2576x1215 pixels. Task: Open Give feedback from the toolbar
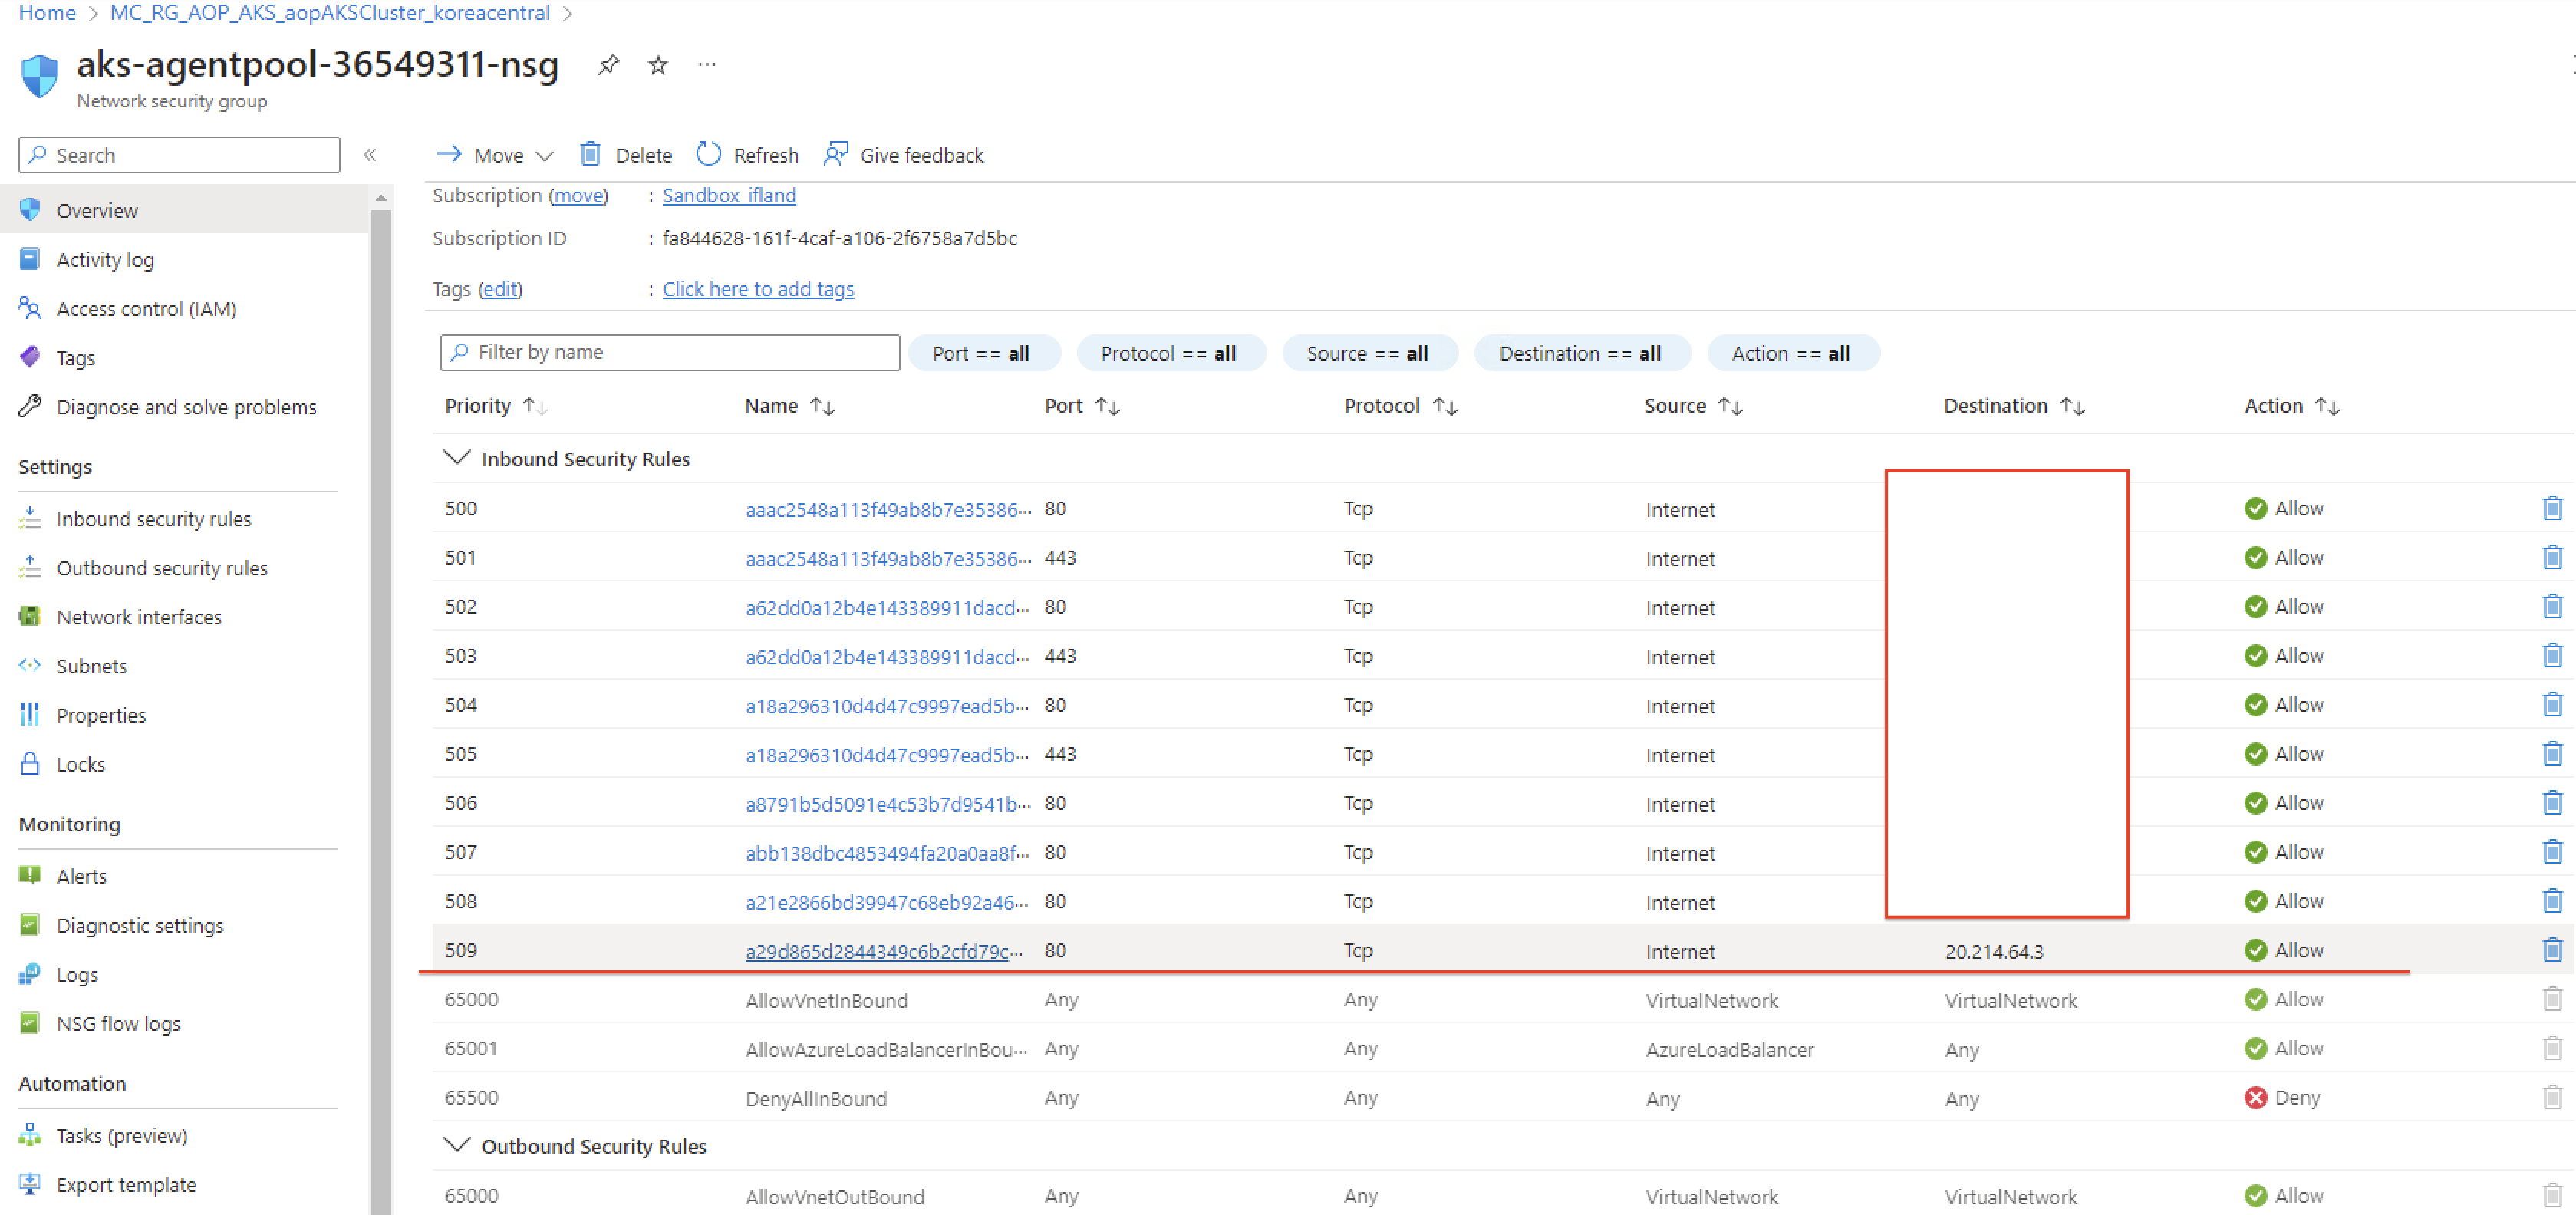(904, 155)
